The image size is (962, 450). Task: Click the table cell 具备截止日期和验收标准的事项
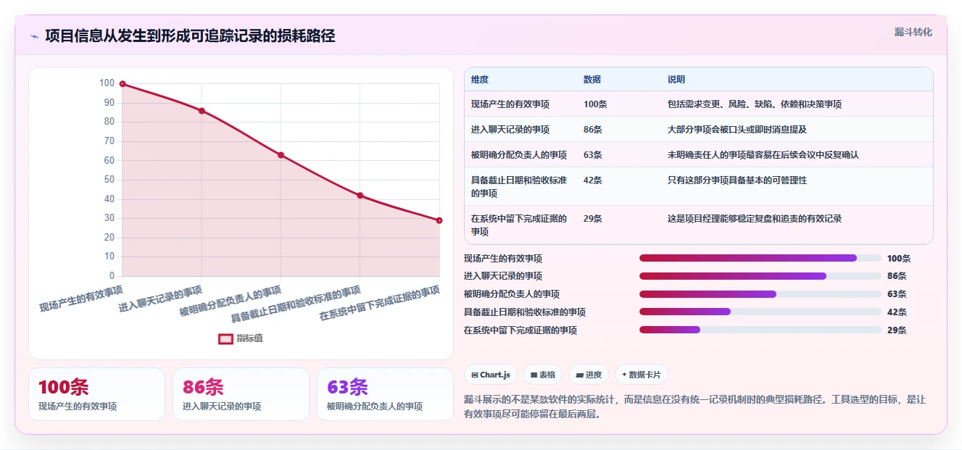click(x=519, y=186)
